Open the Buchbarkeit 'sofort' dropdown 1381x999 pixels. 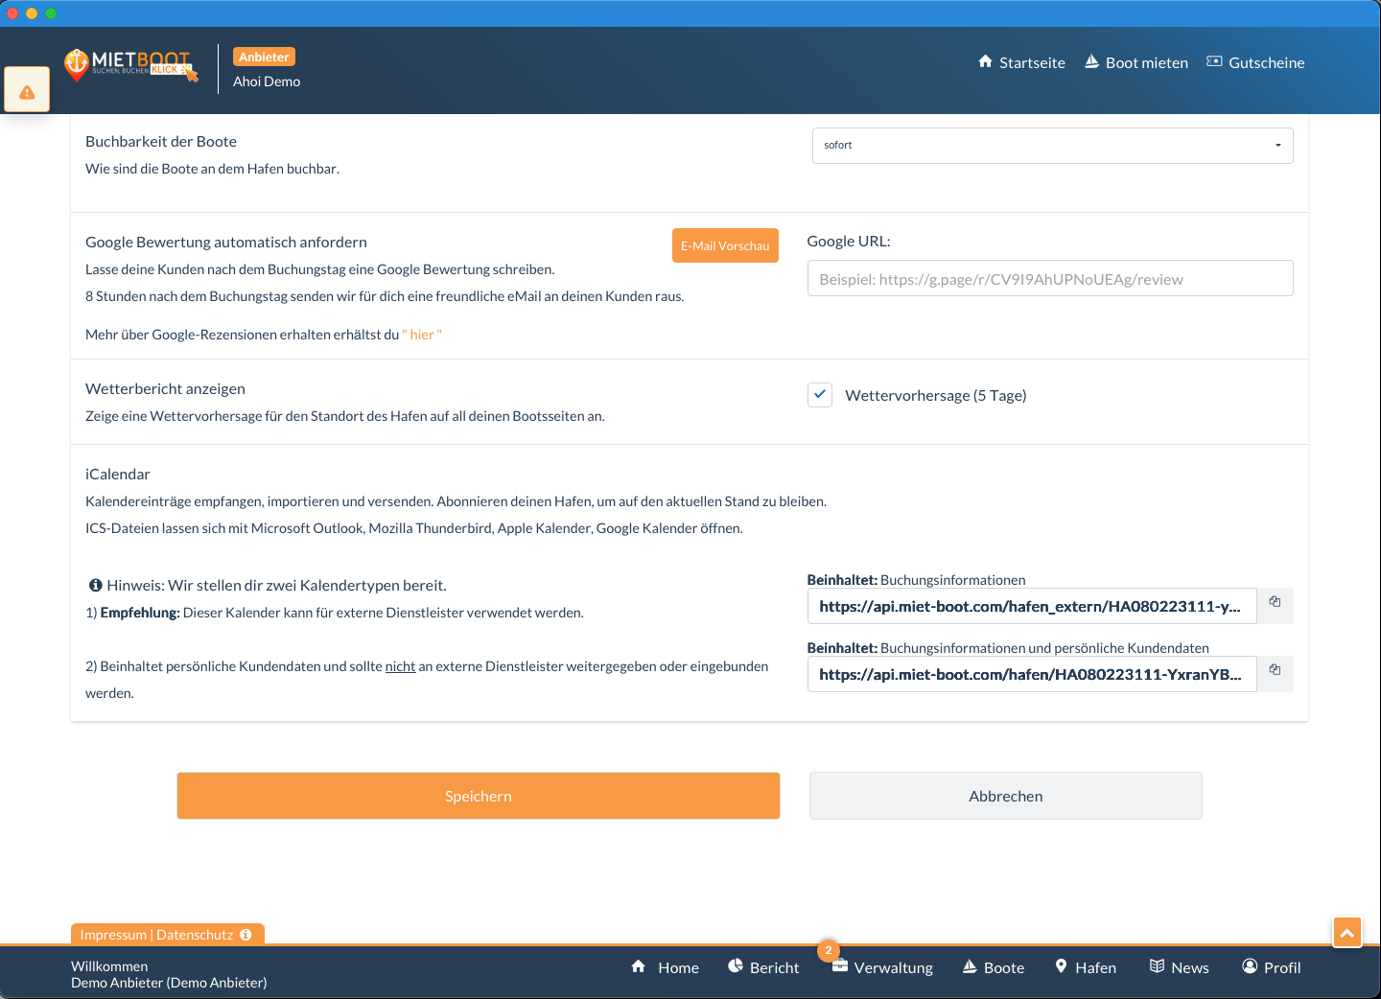click(1052, 146)
